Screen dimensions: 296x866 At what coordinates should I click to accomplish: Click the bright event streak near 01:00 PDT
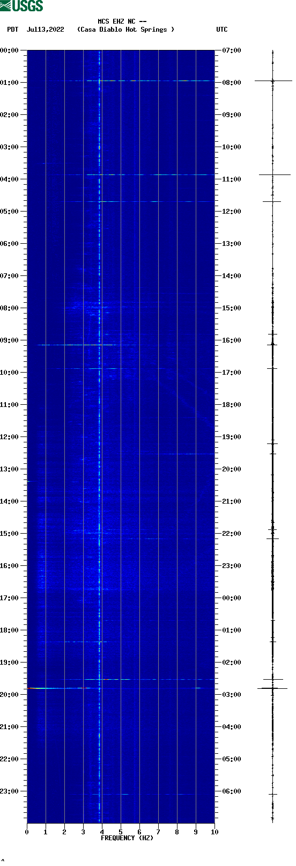click(129, 81)
